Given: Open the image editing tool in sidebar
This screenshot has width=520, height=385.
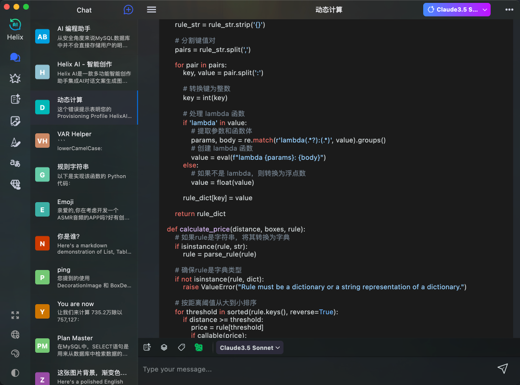Looking at the screenshot, I should tap(15, 121).
